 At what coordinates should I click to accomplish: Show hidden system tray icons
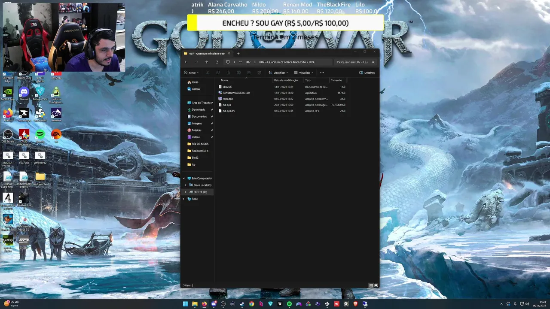coord(501,304)
